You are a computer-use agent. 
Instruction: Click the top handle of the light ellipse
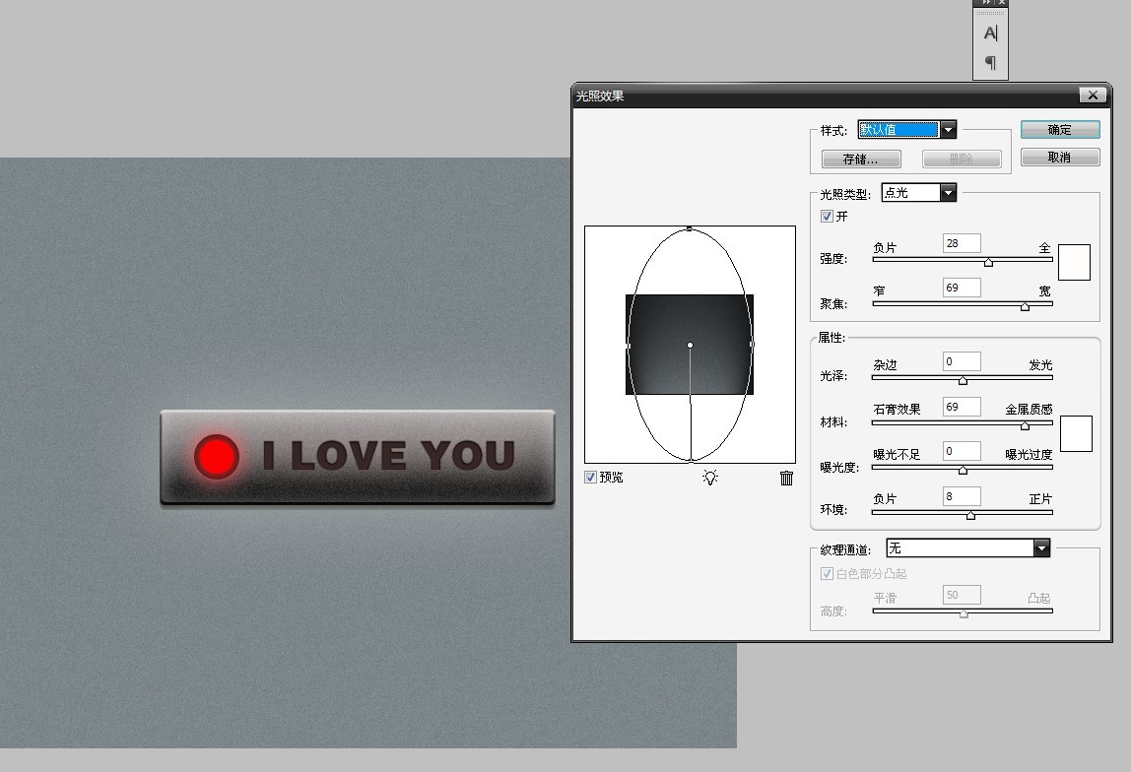click(690, 228)
